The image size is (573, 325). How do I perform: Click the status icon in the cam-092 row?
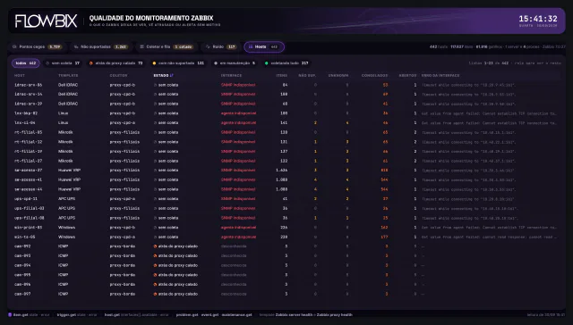(155, 246)
